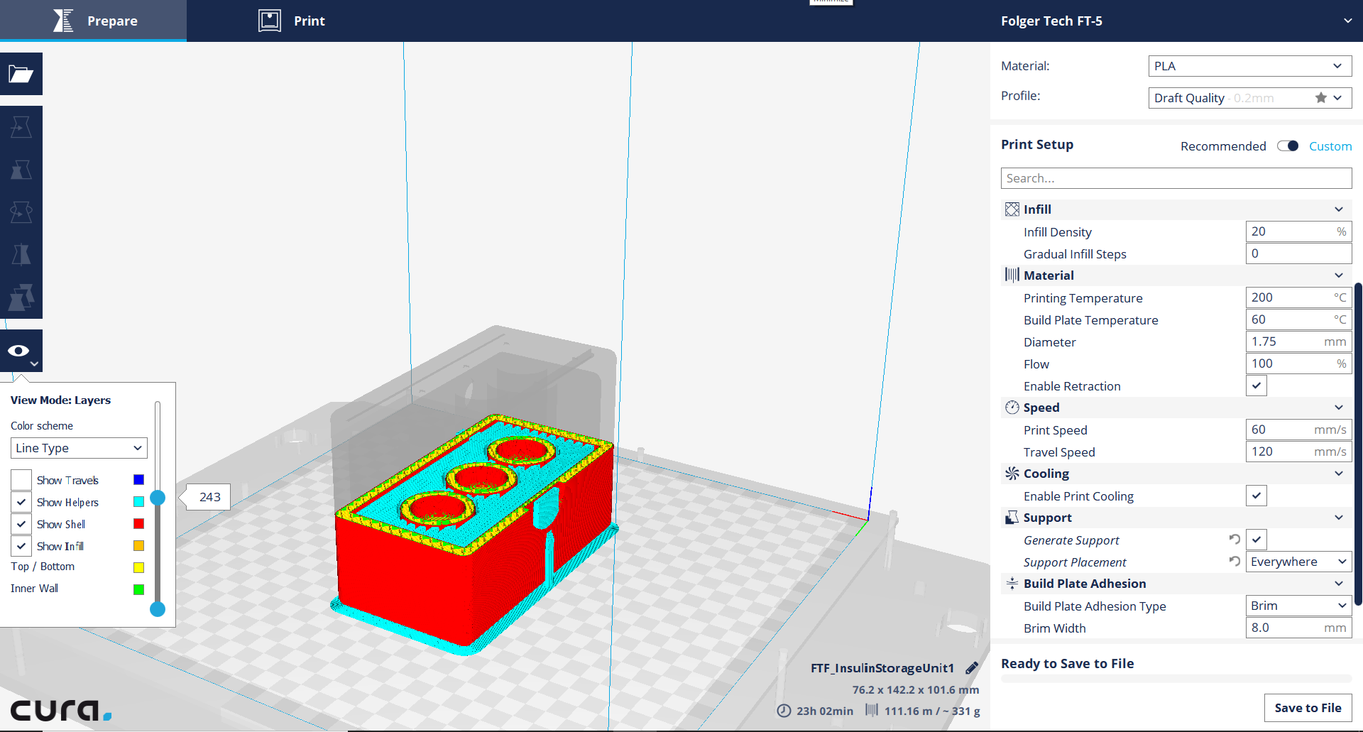Click the Print monitor stage icon
The height and width of the screenshot is (732, 1363).
[x=270, y=21]
